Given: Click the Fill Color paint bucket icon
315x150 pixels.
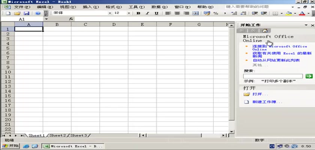Looking at the screenshot, I should 289,13.
